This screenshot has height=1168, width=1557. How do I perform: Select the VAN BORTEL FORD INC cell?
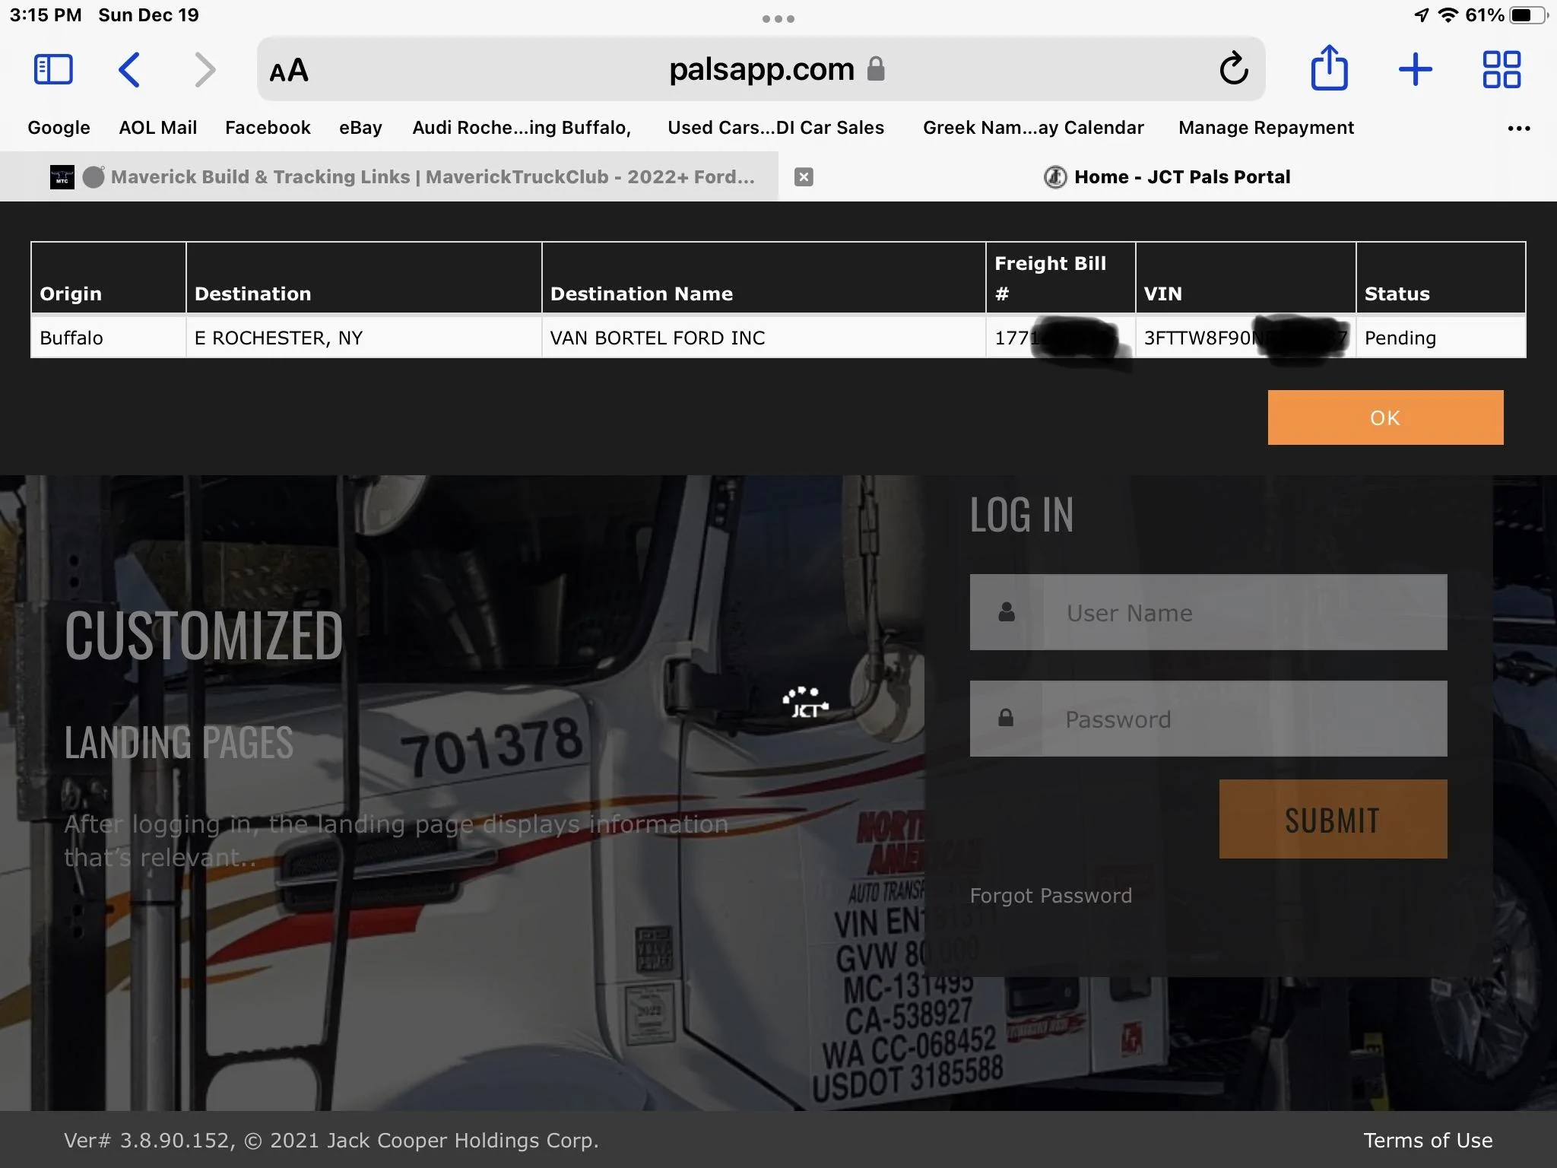[x=763, y=338]
